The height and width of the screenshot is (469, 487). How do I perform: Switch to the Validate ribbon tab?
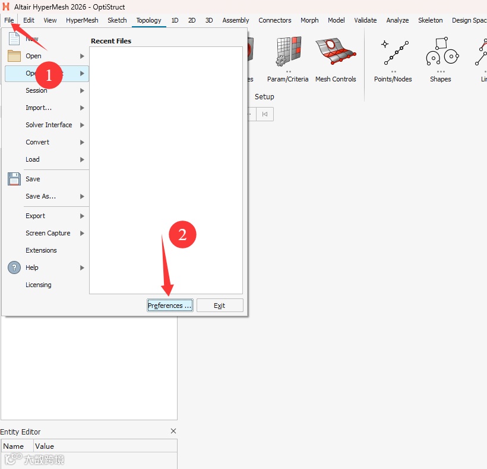[366, 20]
